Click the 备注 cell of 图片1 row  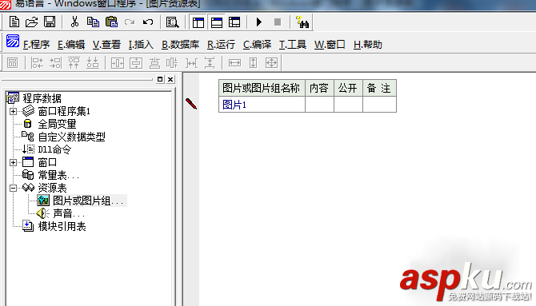click(x=379, y=105)
